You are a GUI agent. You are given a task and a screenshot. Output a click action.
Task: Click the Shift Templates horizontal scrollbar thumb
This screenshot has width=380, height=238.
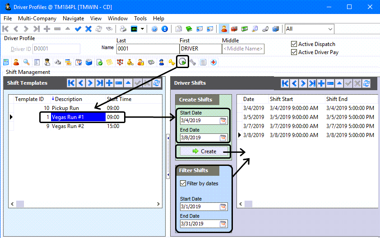coord(20,204)
